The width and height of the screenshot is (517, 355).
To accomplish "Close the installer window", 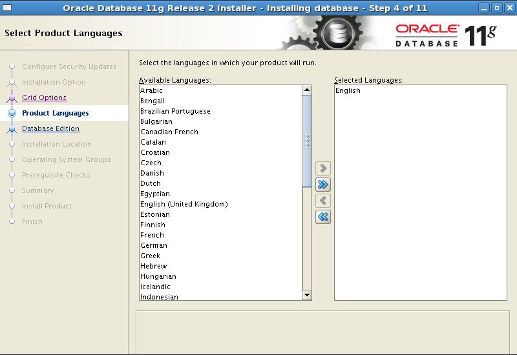I will 509,8.
